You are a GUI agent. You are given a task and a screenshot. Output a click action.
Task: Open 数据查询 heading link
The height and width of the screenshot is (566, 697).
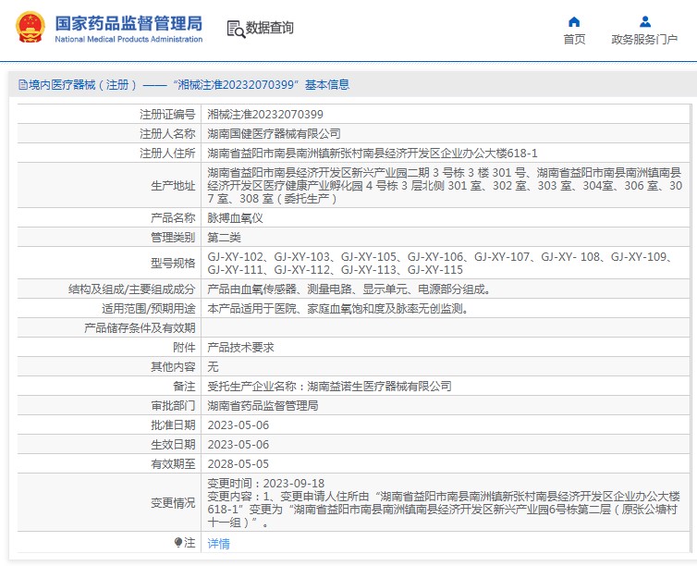(x=270, y=28)
